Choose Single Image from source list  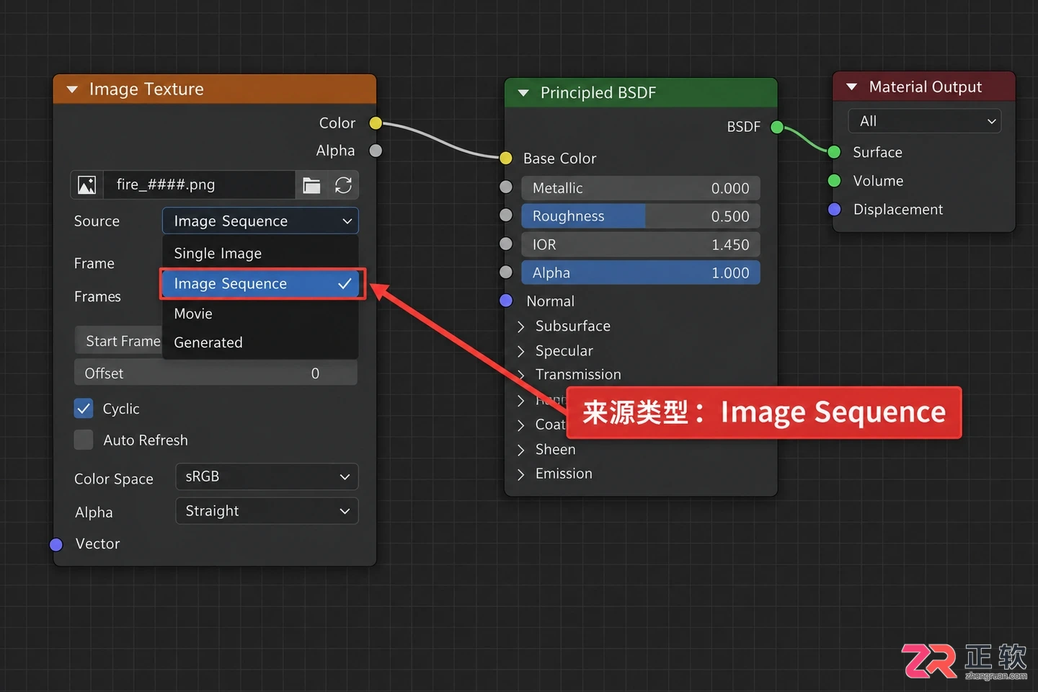point(260,254)
